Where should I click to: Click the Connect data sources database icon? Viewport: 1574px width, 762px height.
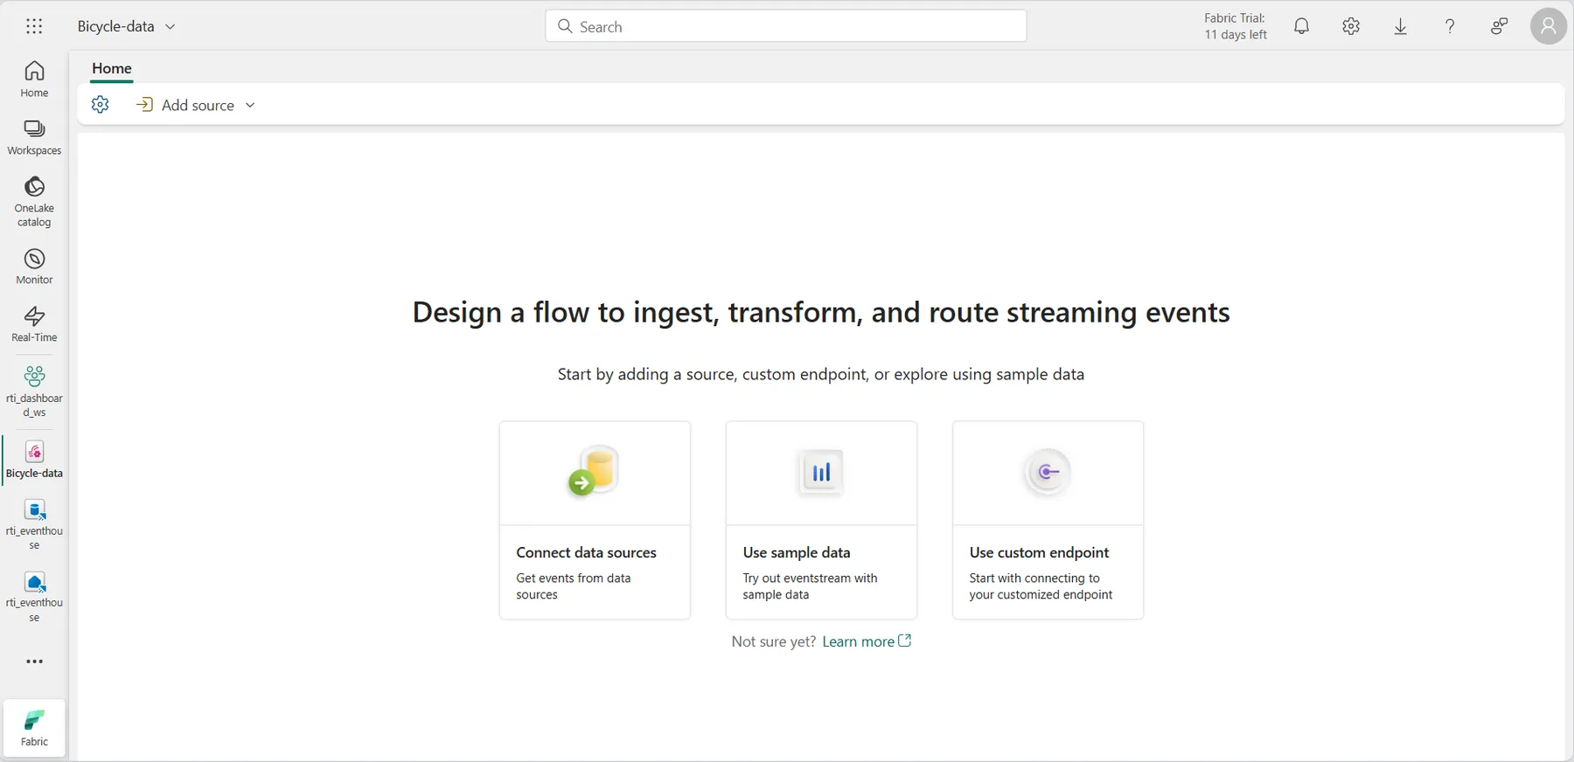(x=594, y=472)
